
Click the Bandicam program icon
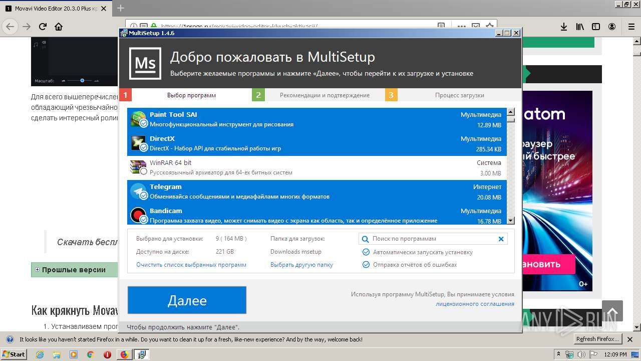click(138, 215)
